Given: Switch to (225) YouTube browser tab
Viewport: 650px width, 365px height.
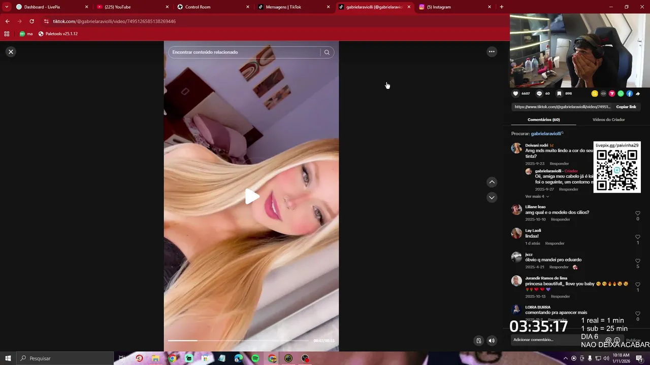Looking at the screenshot, I should [133, 7].
